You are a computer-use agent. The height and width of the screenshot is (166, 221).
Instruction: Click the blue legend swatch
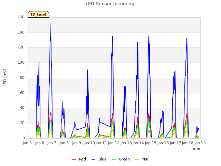[94, 160]
